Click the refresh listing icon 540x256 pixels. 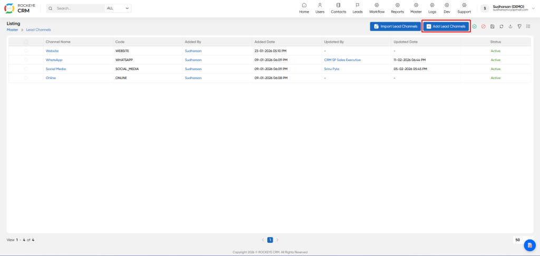pos(502,26)
